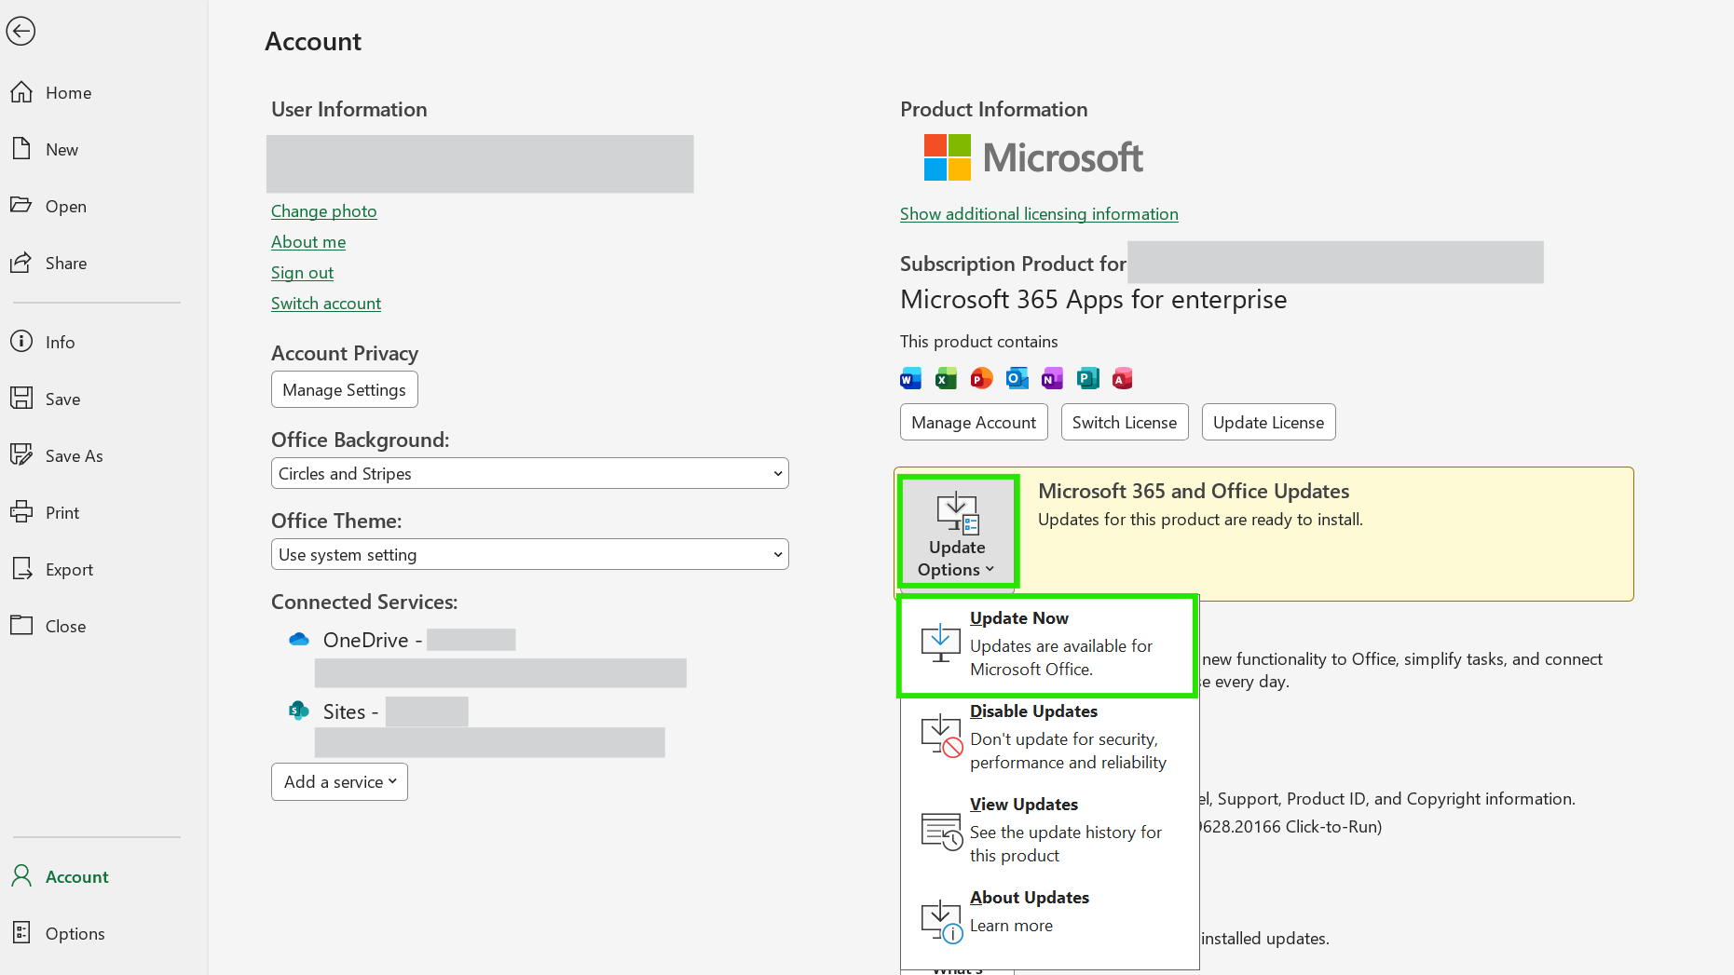1734x975 pixels.
Task: Click the 'User Information' heading
Action: 349,109
